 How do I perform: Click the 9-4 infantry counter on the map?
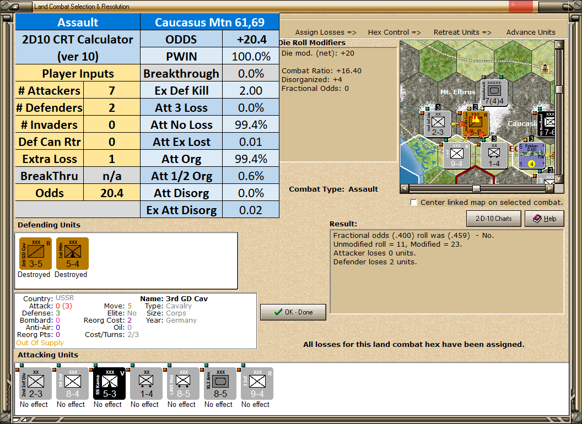tap(456, 155)
